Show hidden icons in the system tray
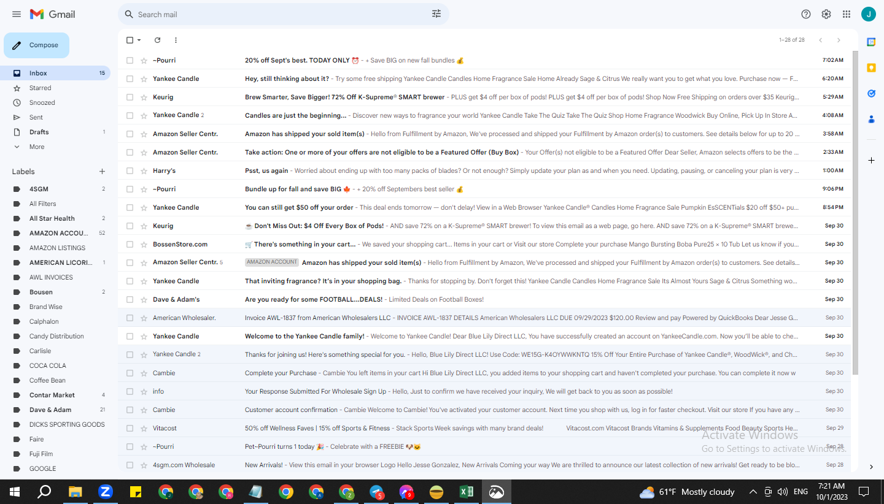Screen dimensions: 884x504 [753, 492]
